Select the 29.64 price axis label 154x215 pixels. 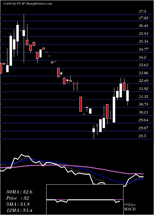[143, 120]
